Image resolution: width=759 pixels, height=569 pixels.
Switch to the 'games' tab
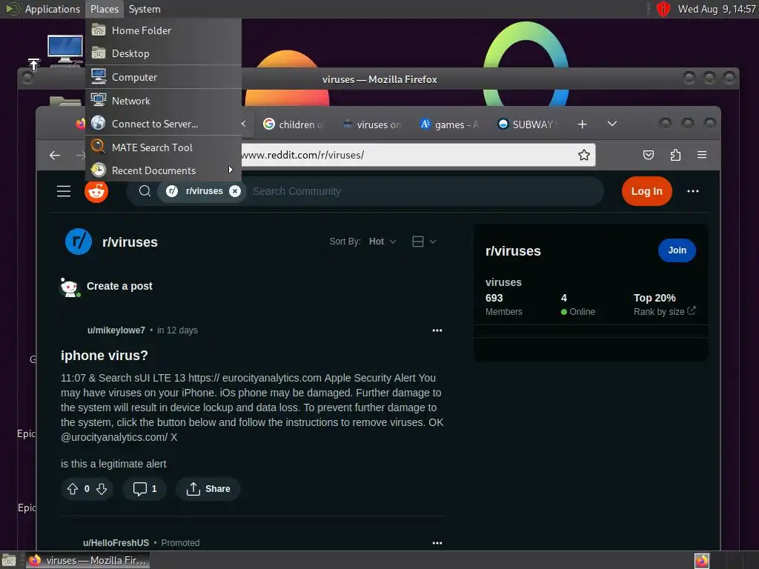click(450, 124)
